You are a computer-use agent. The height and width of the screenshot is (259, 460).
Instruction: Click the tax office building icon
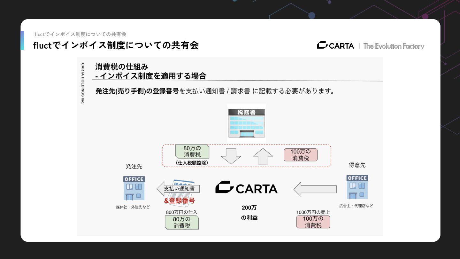point(246,123)
